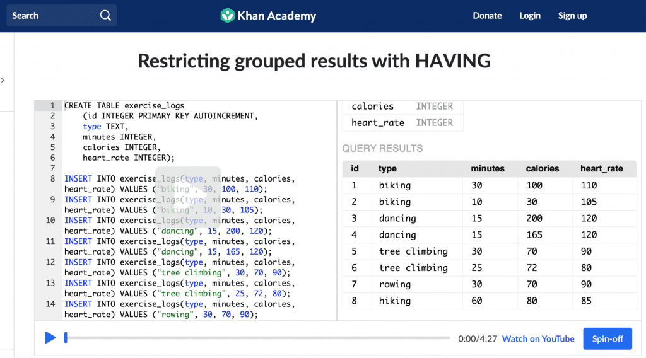This screenshot has width=646, height=358.
Task: Click the large play overlay on code editor
Action: pos(188,197)
